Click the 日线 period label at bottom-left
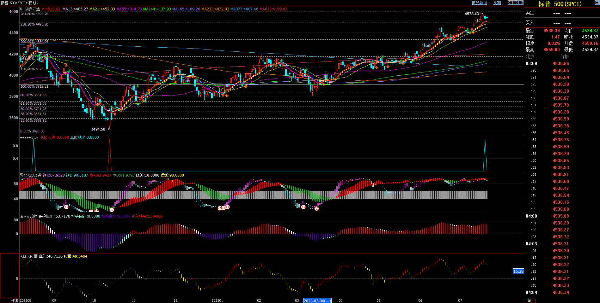Viewport: 600px width, 303px height. (x=14, y=300)
